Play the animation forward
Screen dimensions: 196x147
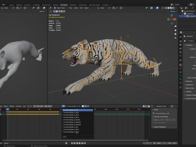(x=80, y=143)
